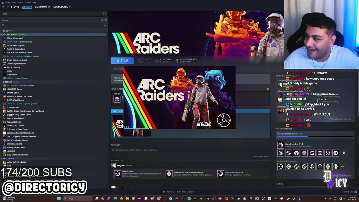Viewport: 359px width, 202px height.
Task: Show +11 more unlocked achievements
Action: pos(343,153)
